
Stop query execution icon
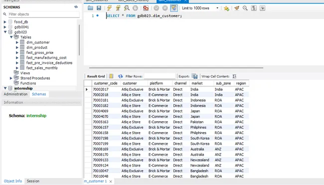click(x=135, y=8)
